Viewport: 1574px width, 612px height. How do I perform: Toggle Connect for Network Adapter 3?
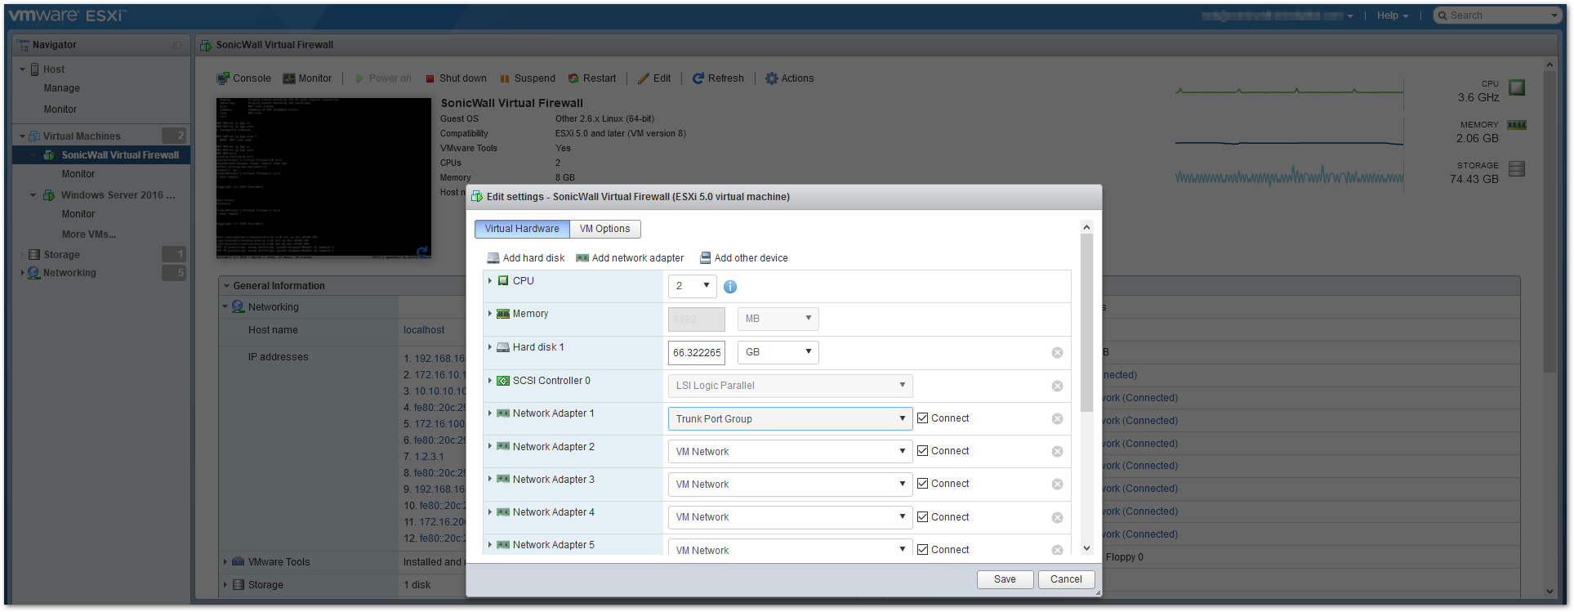(922, 484)
